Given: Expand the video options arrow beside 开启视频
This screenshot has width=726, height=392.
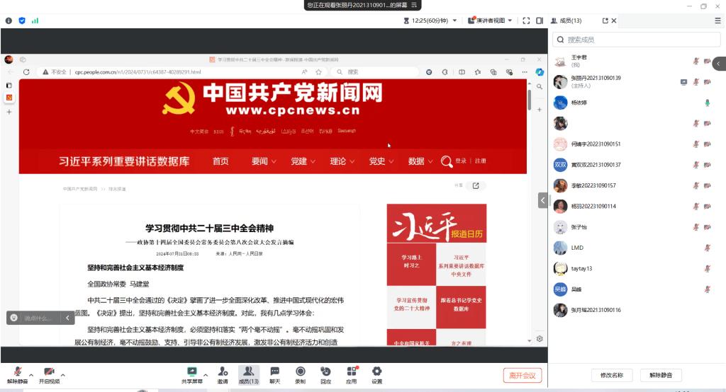Looking at the screenshot, I should [x=62, y=375].
